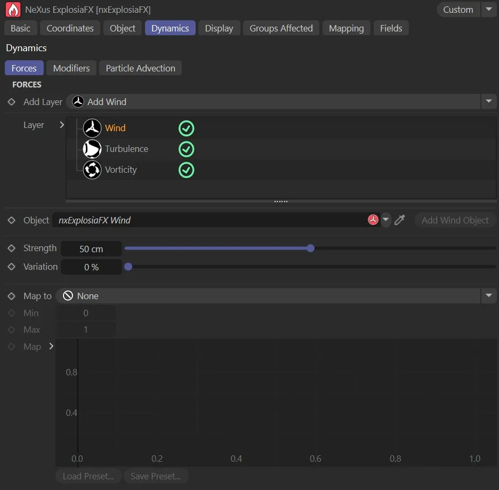Click the red wind icon in Object field
This screenshot has width=499, height=490.
373,220
